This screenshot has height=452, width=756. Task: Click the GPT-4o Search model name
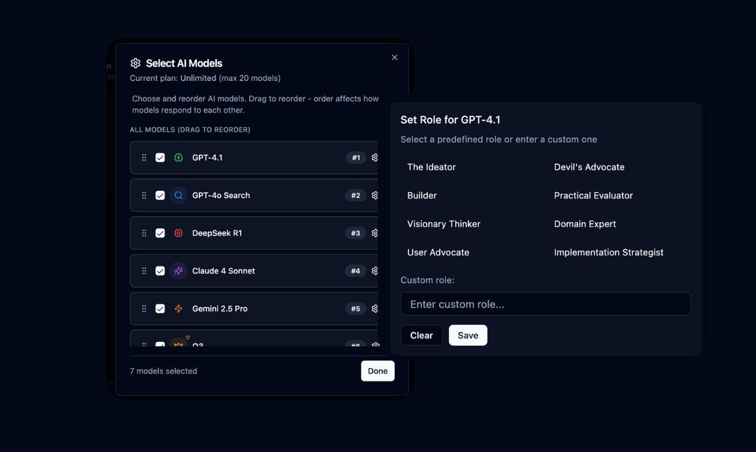click(x=221, y=195)
